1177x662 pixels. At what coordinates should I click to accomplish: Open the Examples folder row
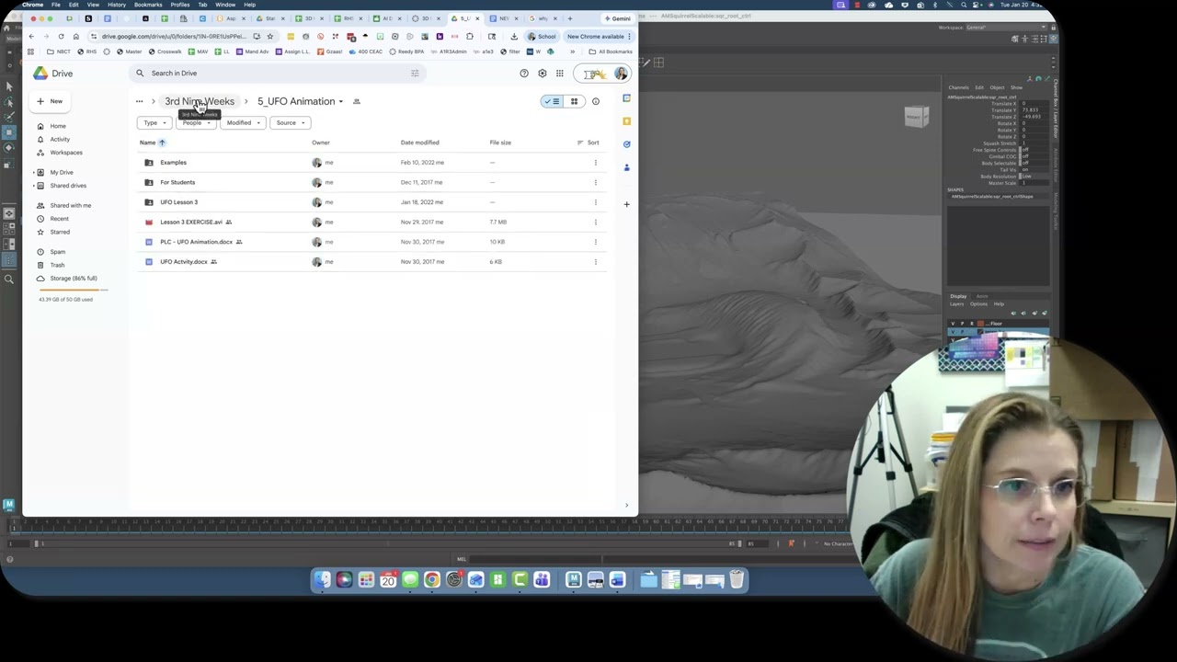point(372,163)
